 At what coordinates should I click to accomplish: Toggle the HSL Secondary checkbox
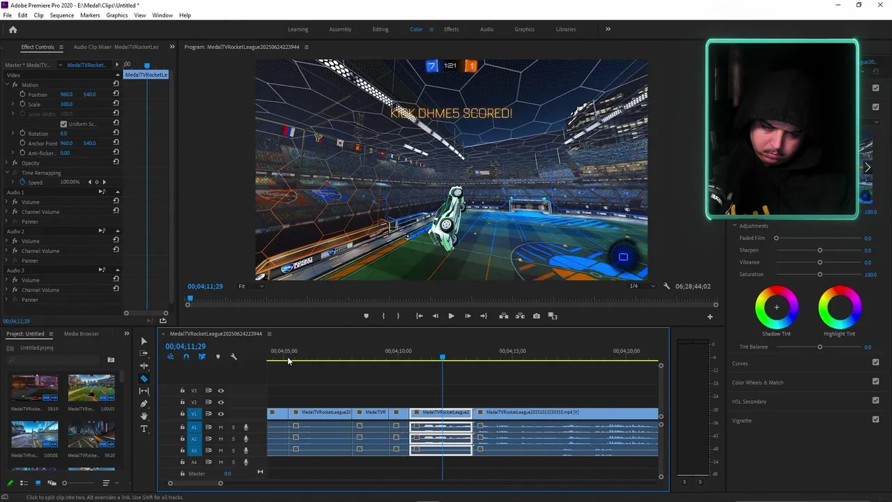pos(875,400)
